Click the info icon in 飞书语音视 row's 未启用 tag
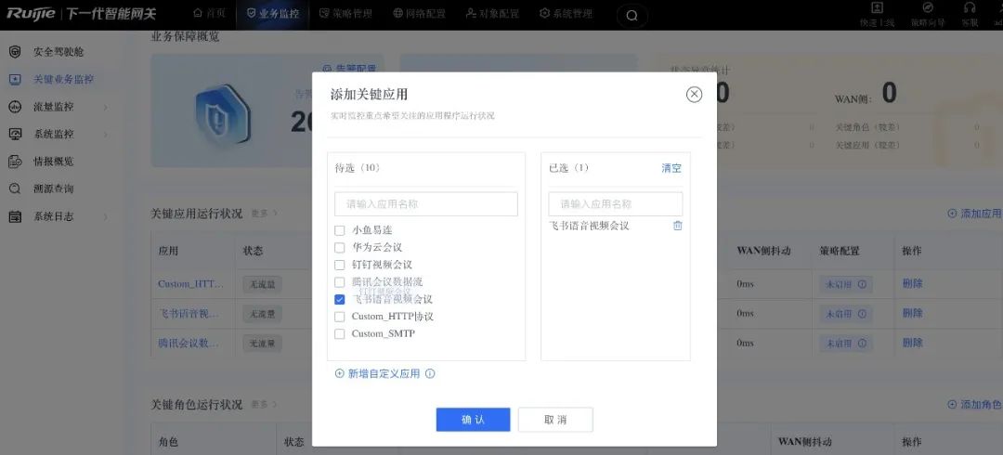1003x455 pixels. [862, 314]
